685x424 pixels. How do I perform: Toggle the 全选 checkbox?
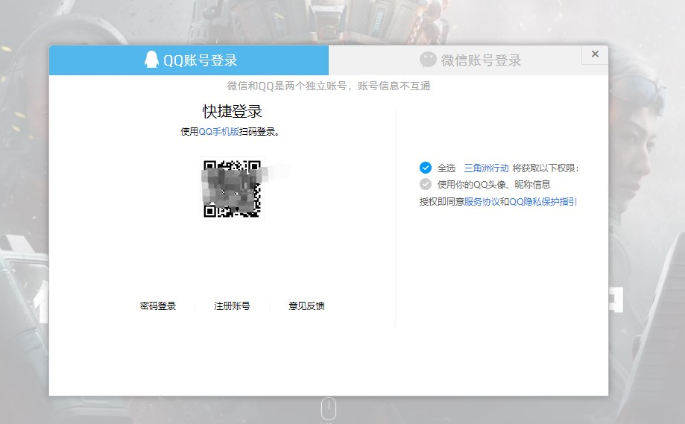pos(426,168)
